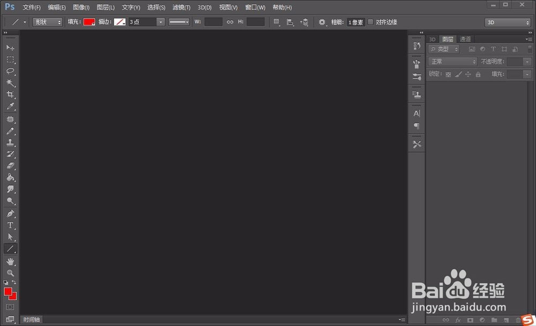536x326 pixels.
Task: Open the 形状 tool mode dropdown
Action: tap(48, 22)
